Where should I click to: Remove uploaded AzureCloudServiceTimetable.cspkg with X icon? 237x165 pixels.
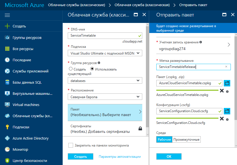click(x=222, y=91)
